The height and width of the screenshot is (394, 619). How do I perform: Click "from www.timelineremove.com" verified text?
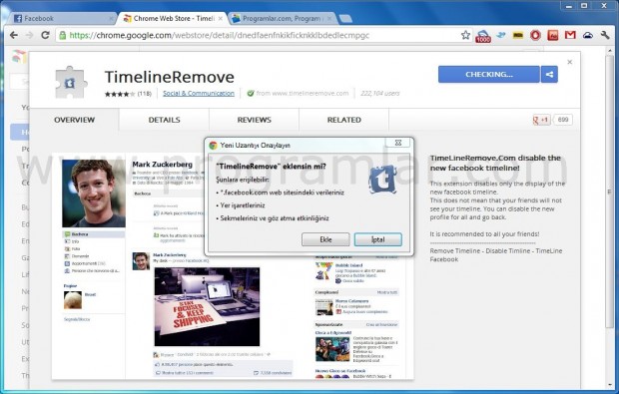(303, 94)
